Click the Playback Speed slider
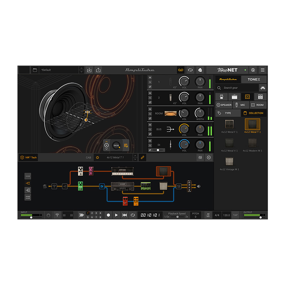The height and width of the screenshot is (285, 285). click(177, 217)
